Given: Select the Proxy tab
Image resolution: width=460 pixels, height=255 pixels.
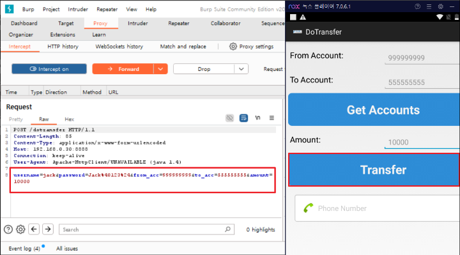Looking at the screenshot, I should pos(100,23).
